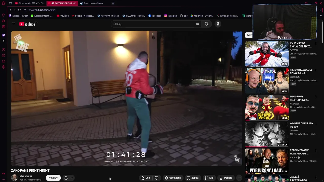This screenshot has height=182, width=324.
Task: Open options menu for WINNERS QUEUE MIX video
Action: [x=316, y=124]
